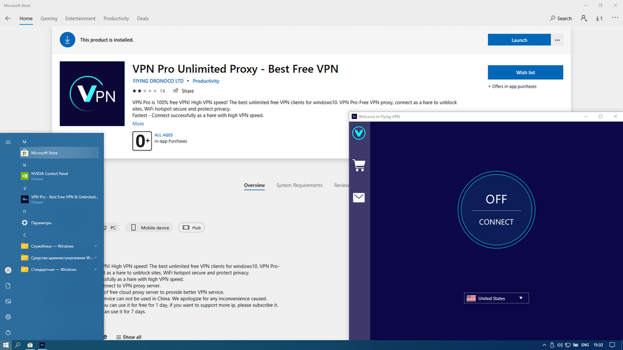Open the shopping cart in Flying VPN

pyautogui.click(x=359, y=165)
